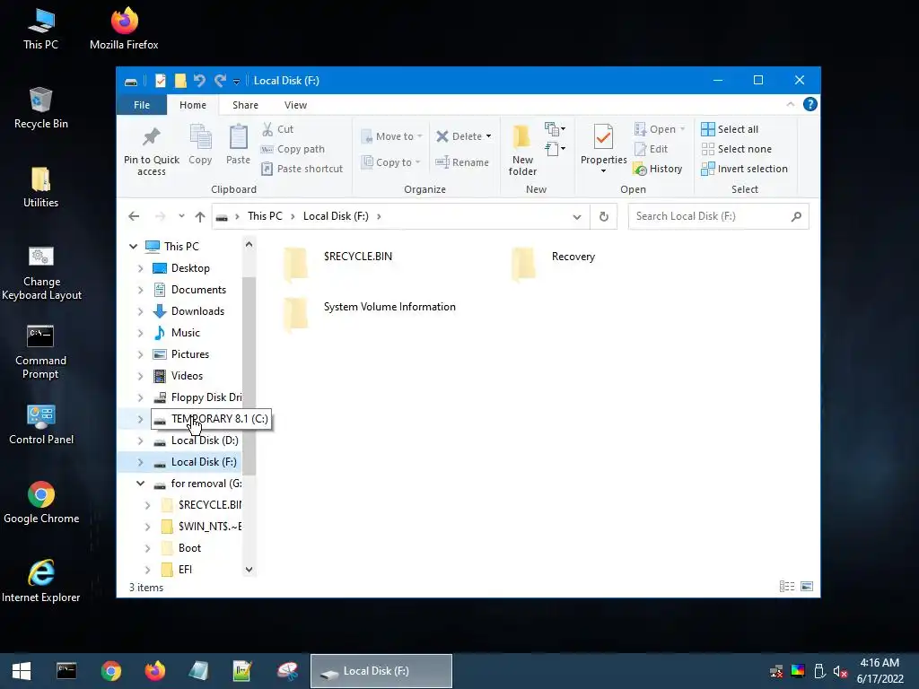919x689 pixels.
Task: Click Invert selection in ribbon
Action: 744,169
